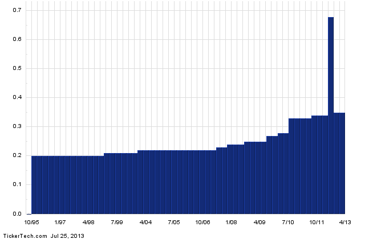Click the 7/99 x-axis date label
The width and height of the screenshot is (365, 239).
(x=117, y=222)
